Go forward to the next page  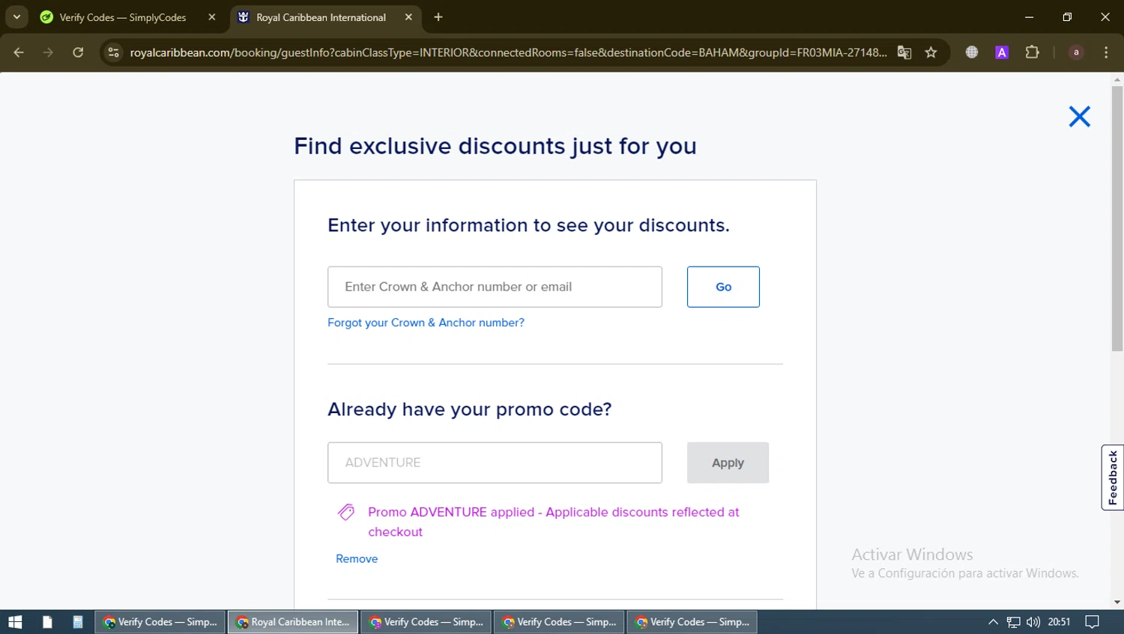coord(48,52)
